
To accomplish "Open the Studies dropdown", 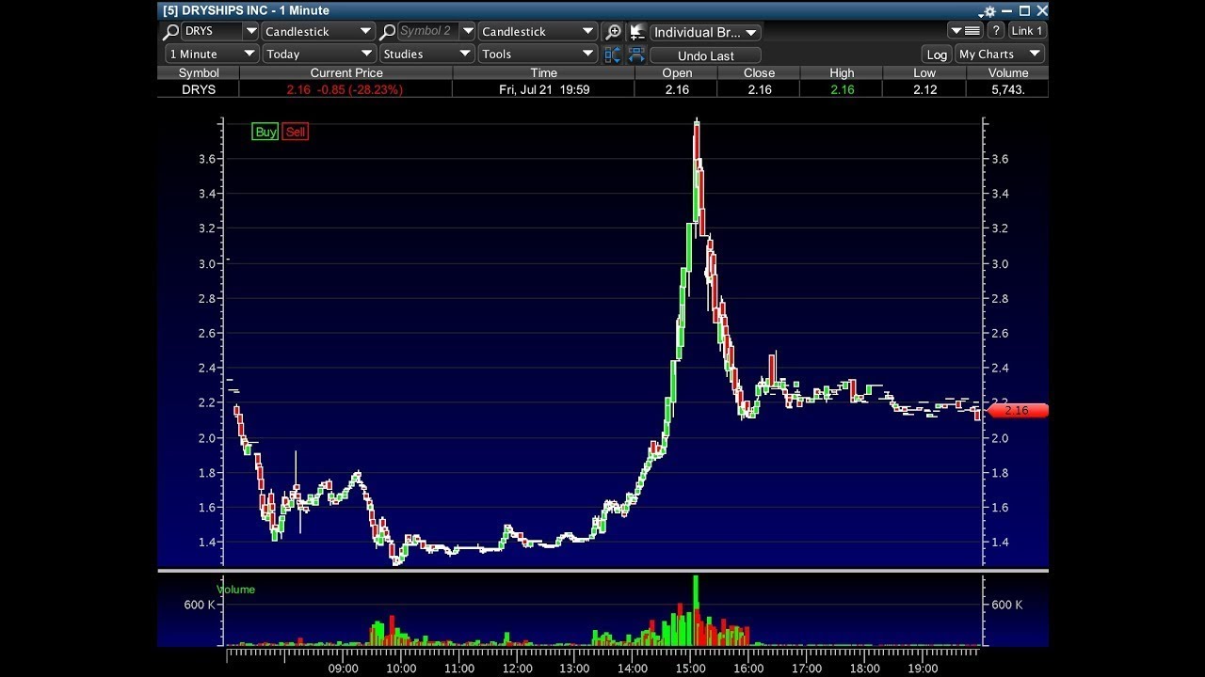I will tap(426, 54).
